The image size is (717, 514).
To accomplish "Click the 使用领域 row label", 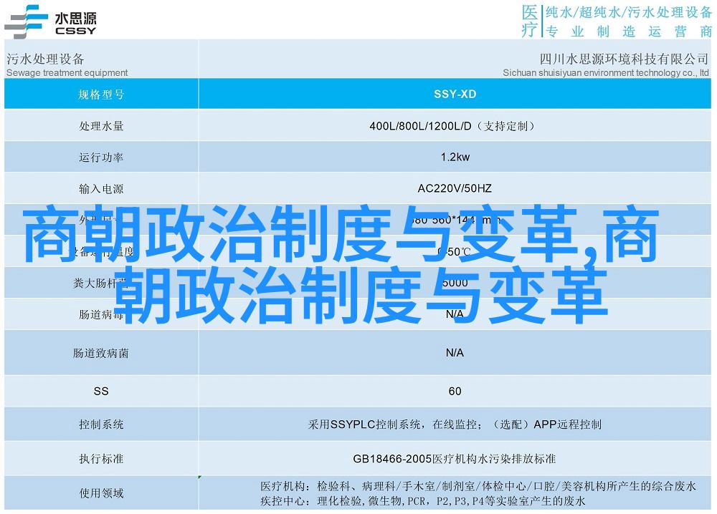I will click(101, 493).
